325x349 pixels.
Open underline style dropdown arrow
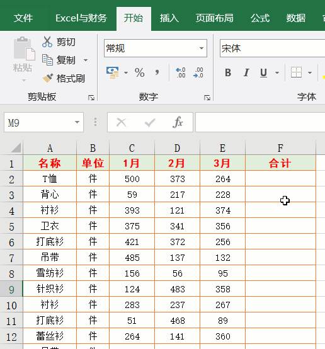click(x=277, y=73)
